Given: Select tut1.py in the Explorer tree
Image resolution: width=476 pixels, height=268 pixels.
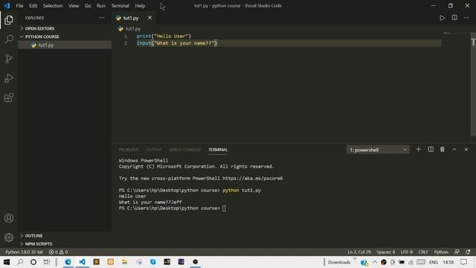Looking at the screenshot, I should pos(65,45).
